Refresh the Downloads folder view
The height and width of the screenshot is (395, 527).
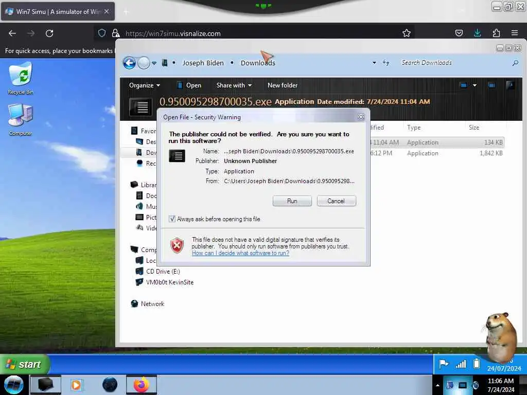(x=386, y=63)
